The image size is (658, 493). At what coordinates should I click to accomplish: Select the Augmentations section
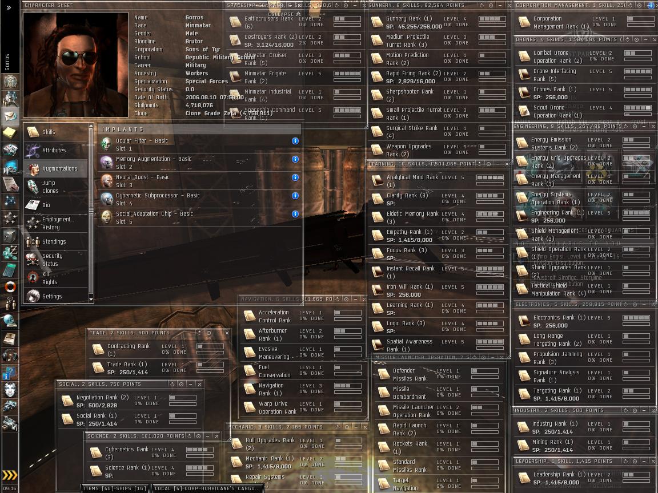point(56,168)
